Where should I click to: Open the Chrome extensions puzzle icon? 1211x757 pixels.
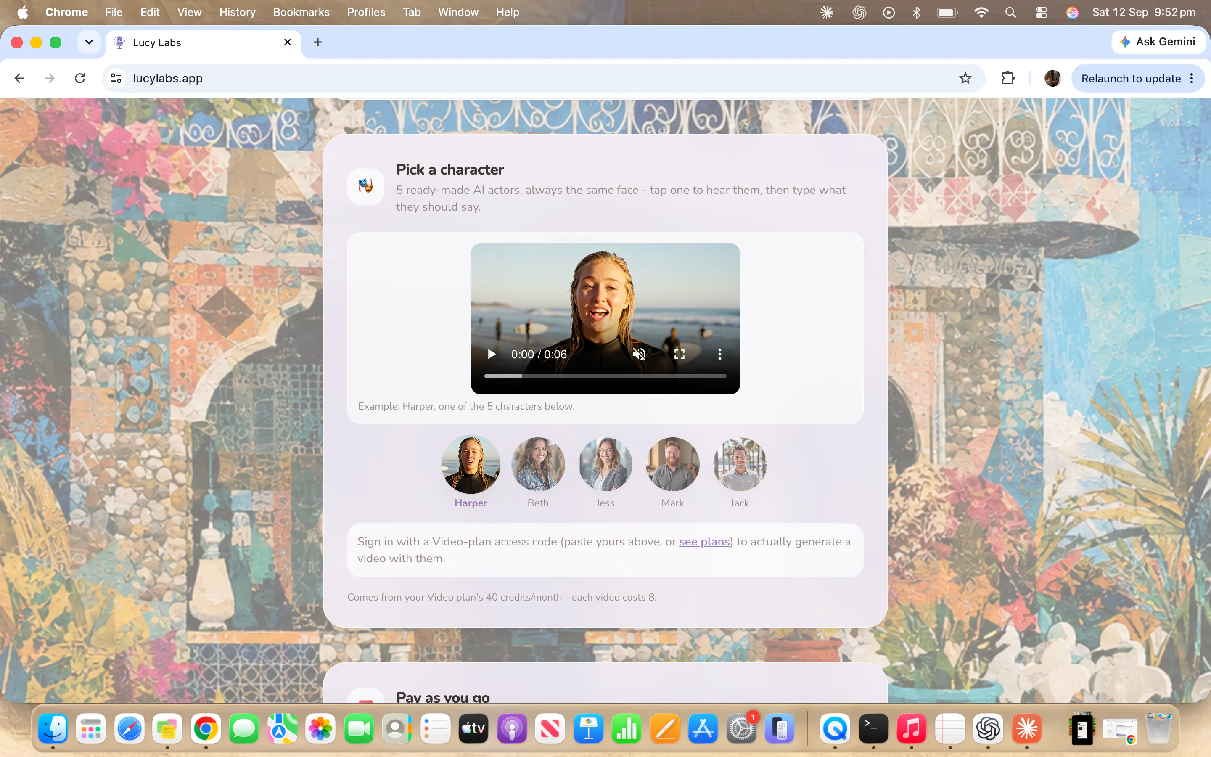coord(1007,78)
